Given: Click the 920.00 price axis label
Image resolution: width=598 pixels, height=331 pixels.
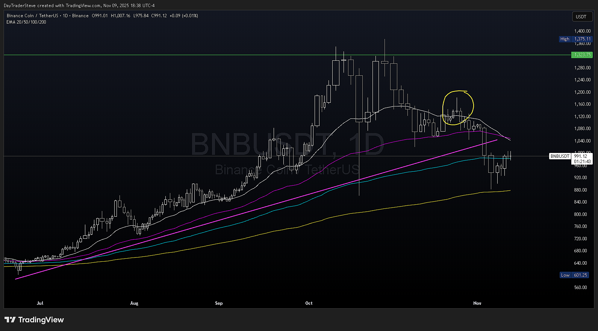Looking at the screenshot, I should tap(580, 178).
